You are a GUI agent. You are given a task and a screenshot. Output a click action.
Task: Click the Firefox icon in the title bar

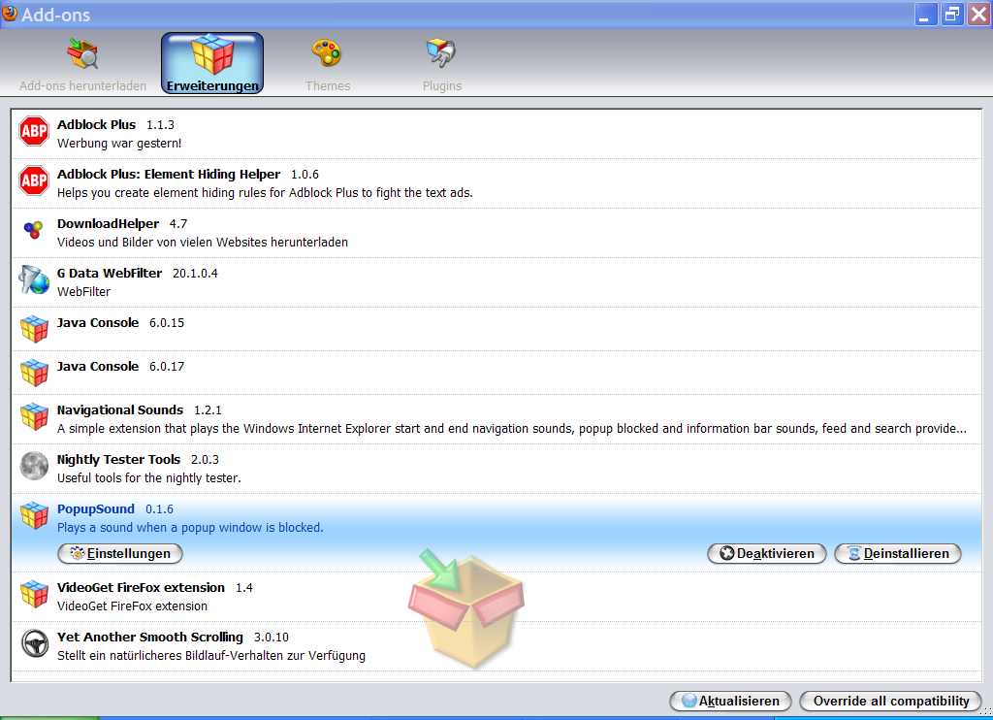coord(10,13)
